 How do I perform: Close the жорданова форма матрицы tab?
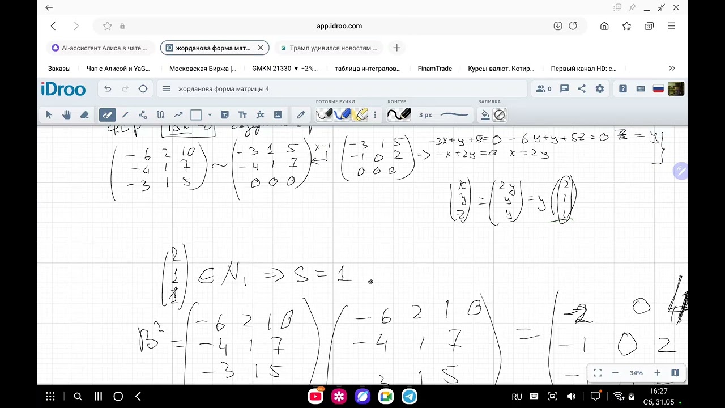[x=261, y=48]
